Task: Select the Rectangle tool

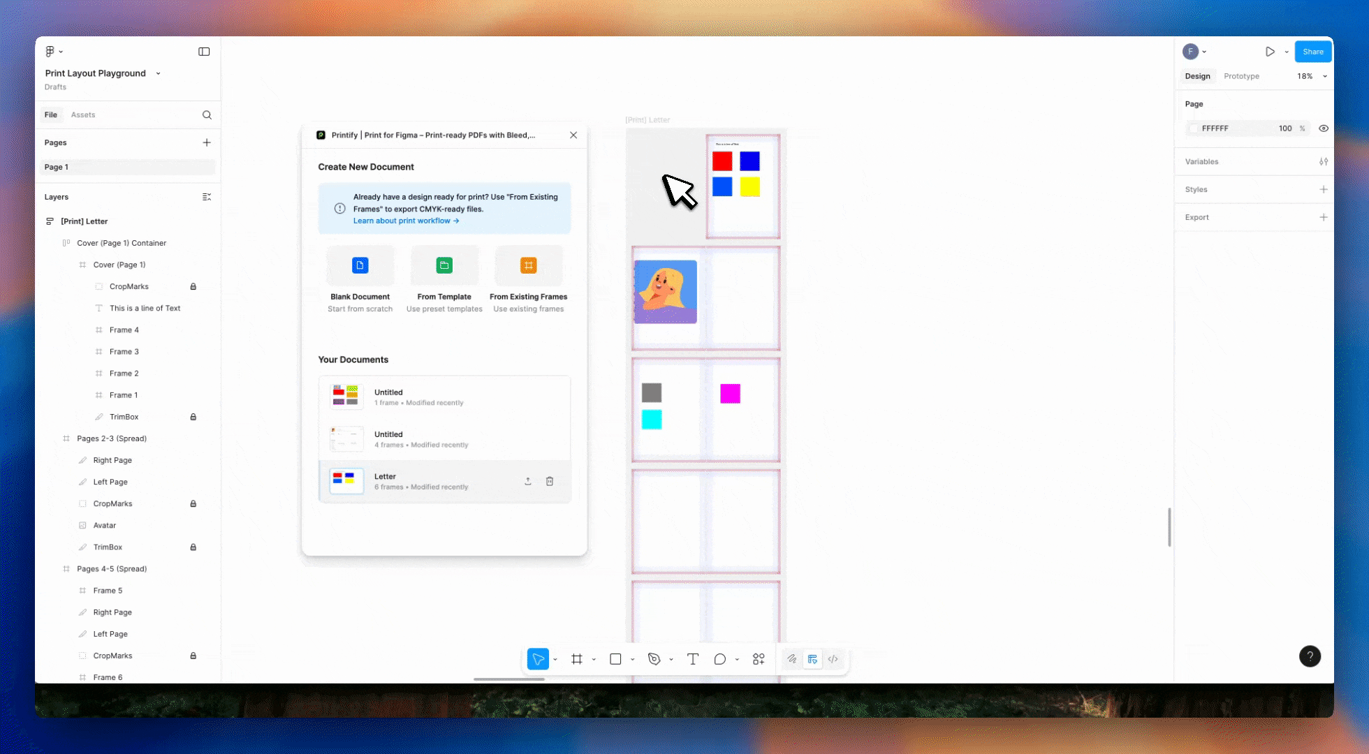Action: click(615, 658)
